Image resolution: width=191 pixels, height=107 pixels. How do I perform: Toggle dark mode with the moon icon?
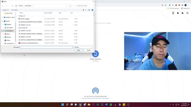pyautogui.click(x=183, y=13)
